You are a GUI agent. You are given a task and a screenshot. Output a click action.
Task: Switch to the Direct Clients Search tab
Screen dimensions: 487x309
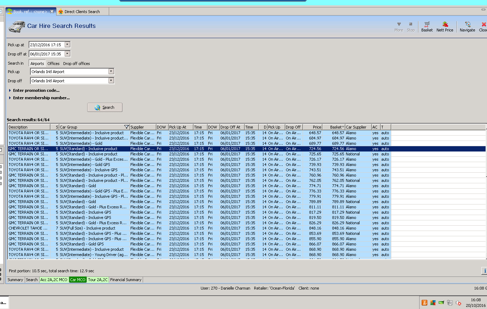pos(82,12)
